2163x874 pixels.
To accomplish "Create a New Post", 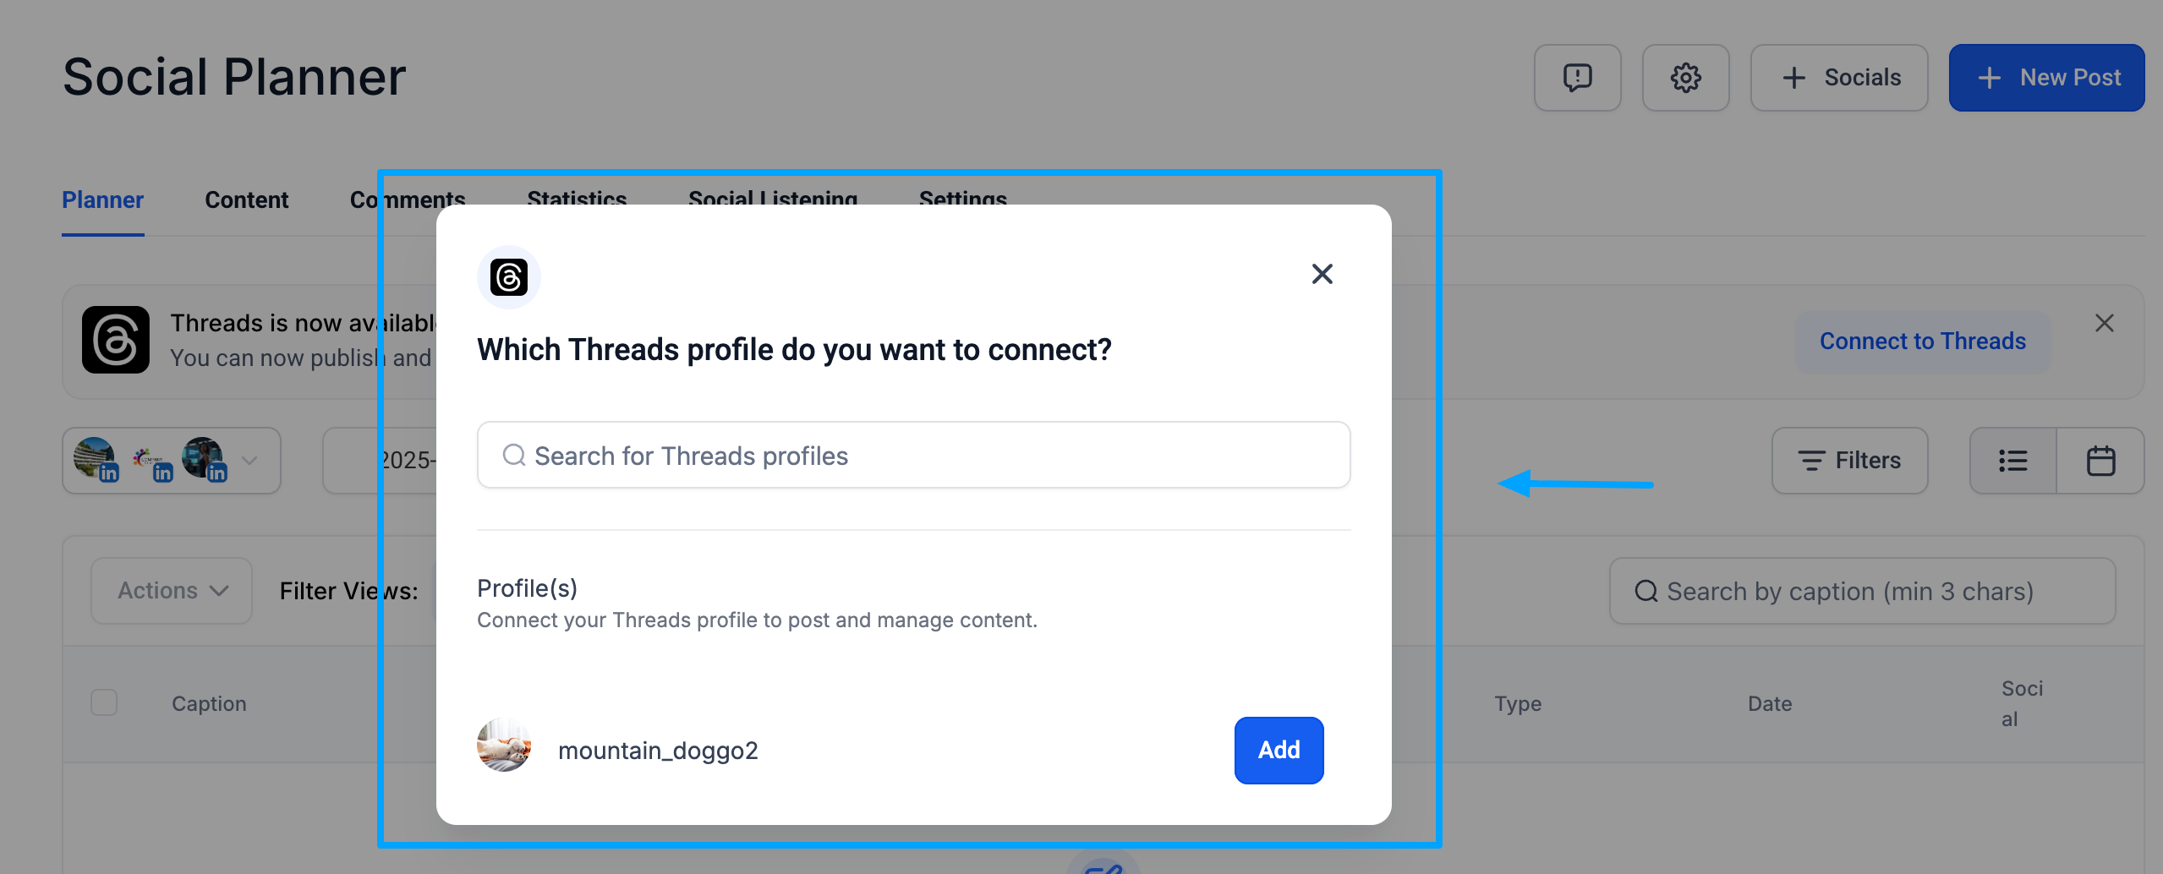I will pos(2047,78).
